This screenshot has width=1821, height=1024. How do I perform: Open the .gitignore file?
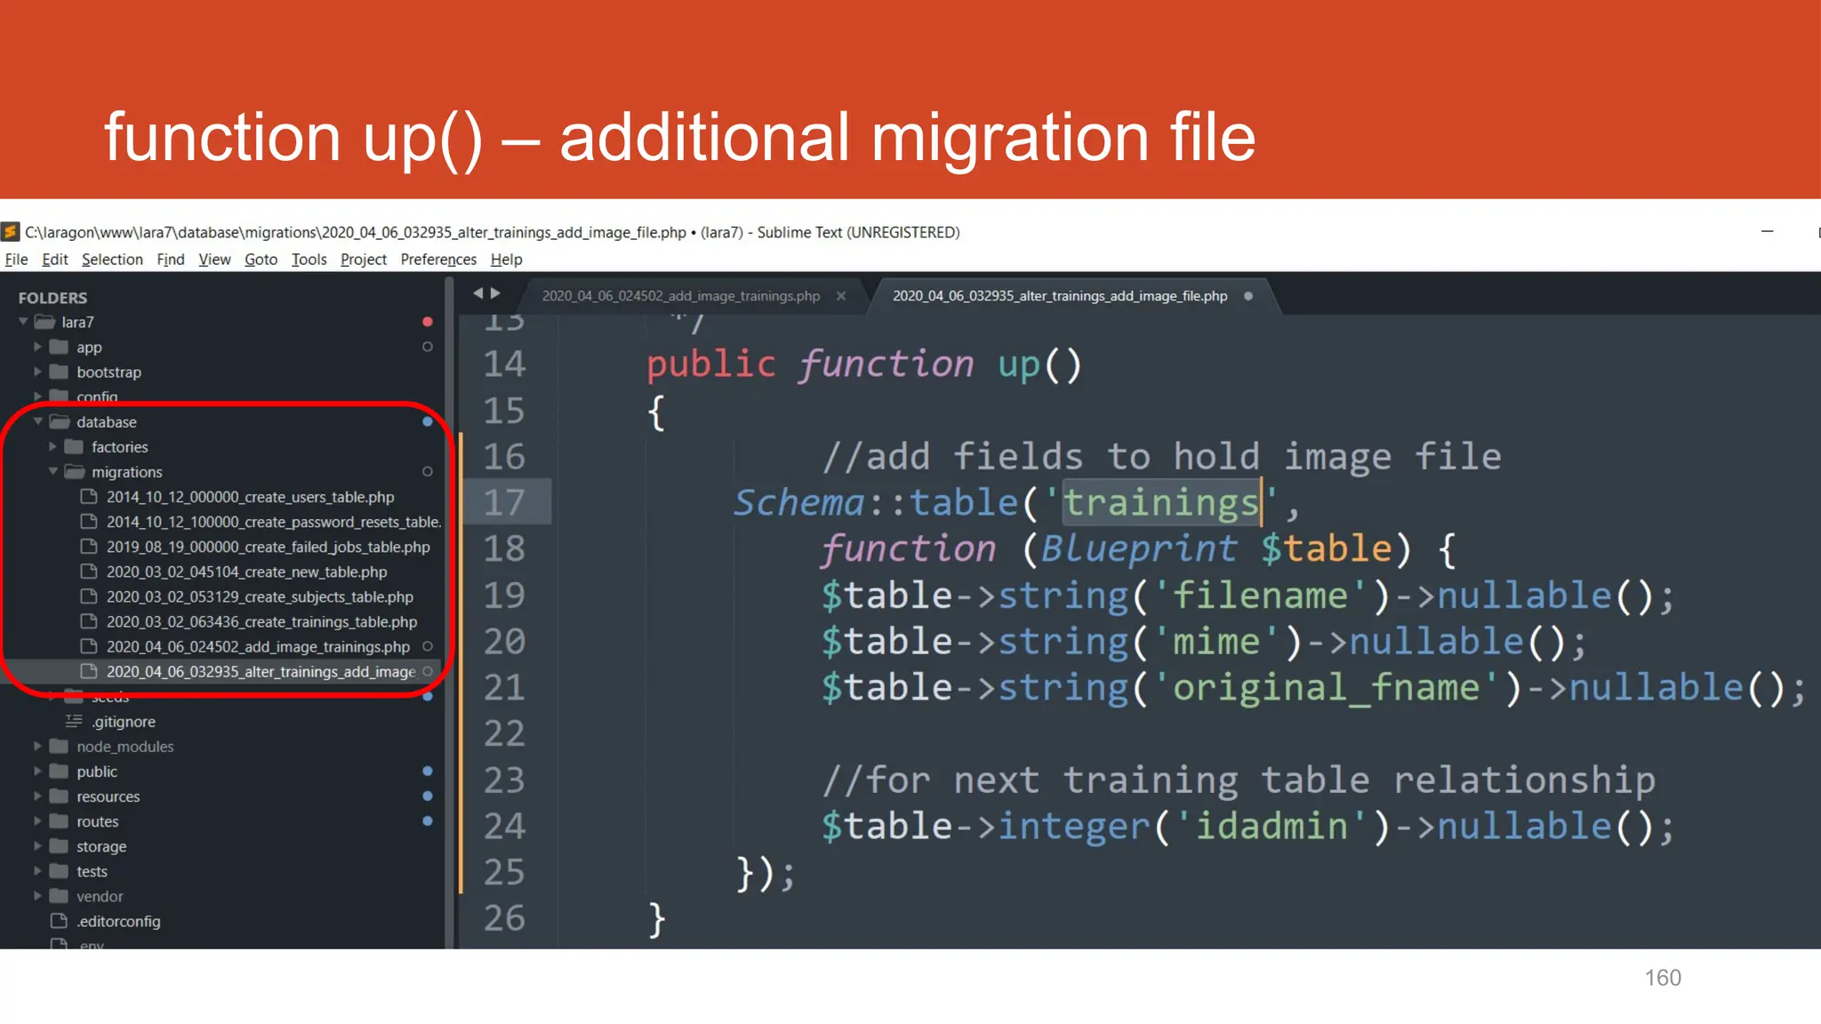(x=124, y=722)
